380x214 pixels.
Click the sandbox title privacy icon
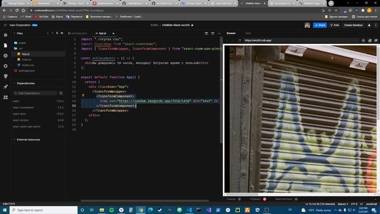192,25
